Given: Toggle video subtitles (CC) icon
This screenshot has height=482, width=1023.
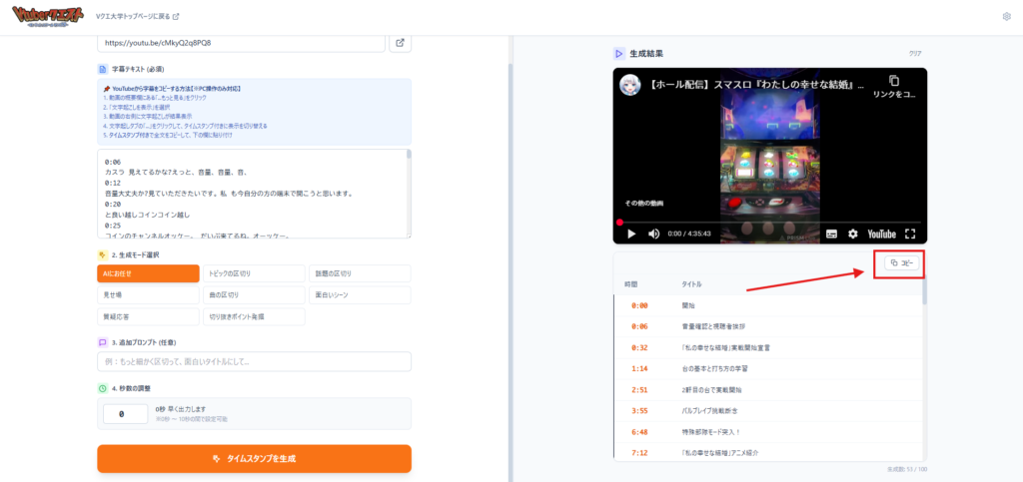Looking at the screenshot, I should coord(830,234).
